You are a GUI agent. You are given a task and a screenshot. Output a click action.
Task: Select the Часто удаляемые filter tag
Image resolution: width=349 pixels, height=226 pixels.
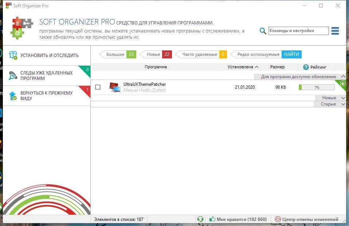pos(201,54)
